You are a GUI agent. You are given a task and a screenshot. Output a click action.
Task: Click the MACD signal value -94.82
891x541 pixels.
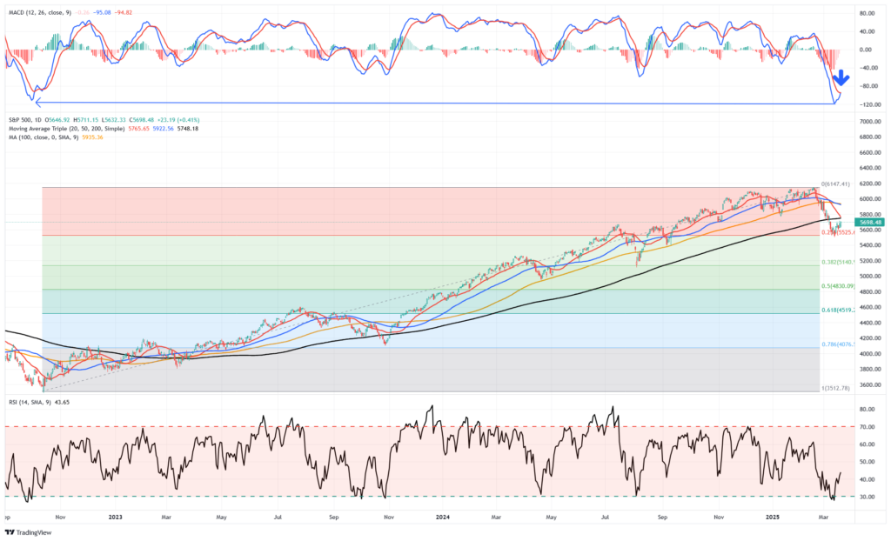[x=124, y=12]
